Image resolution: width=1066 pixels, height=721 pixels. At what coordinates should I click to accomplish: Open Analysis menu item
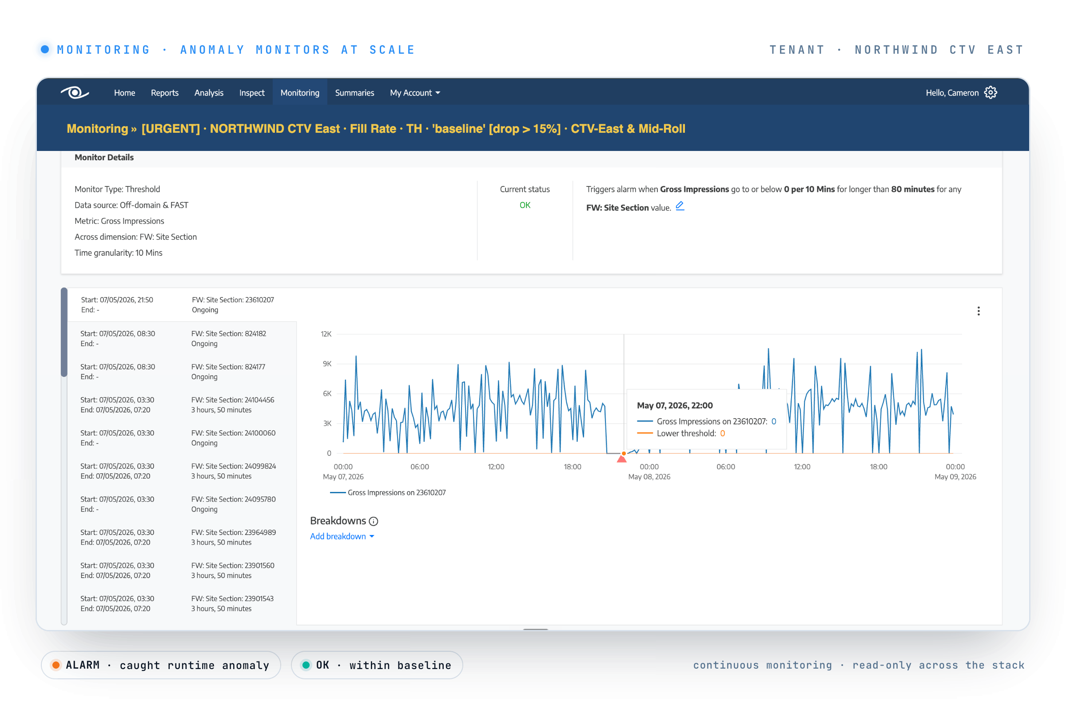(209, 93)
